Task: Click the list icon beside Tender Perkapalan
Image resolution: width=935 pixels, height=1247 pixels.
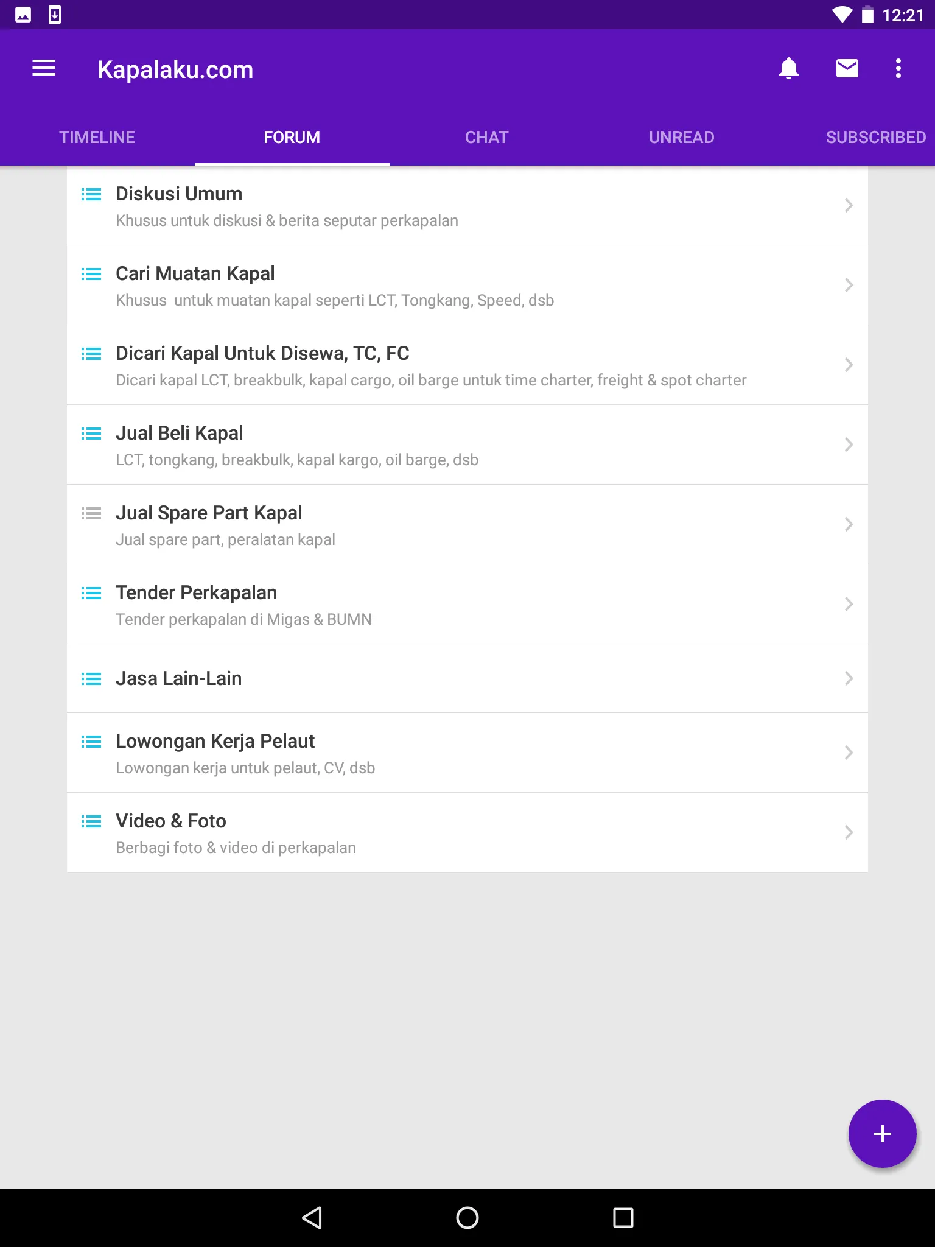Action: click(x=91, y=593)
